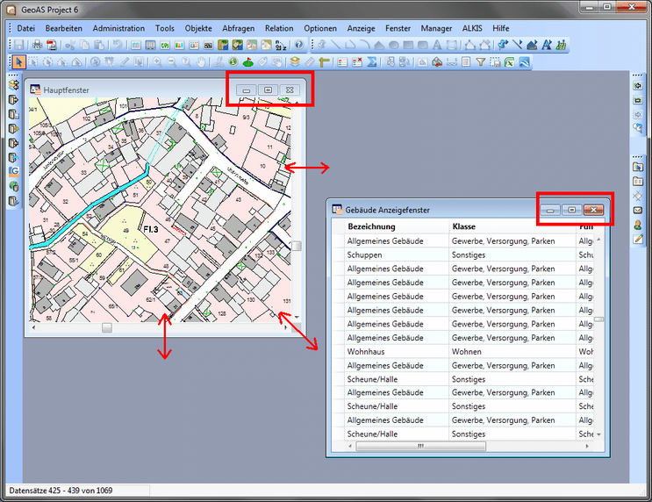Click the Gebäude table scroll down arrow
Screen dimensions: 652x502
tap(598, 434)
